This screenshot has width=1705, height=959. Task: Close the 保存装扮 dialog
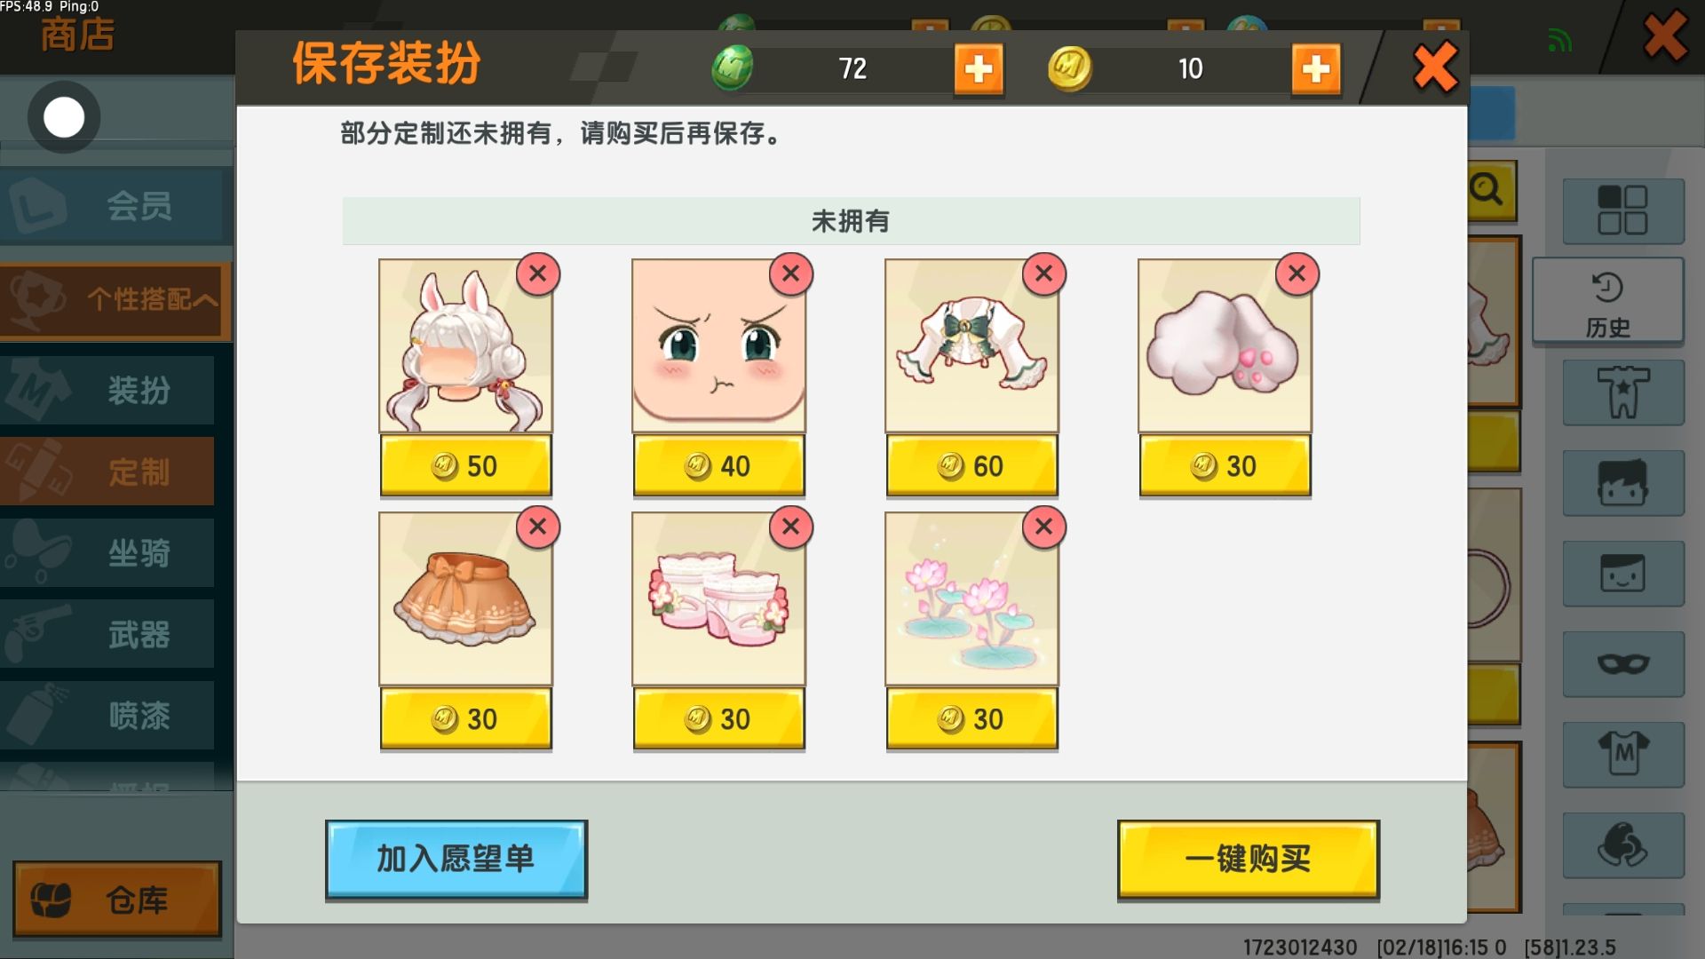click(x=1435, y=67)
